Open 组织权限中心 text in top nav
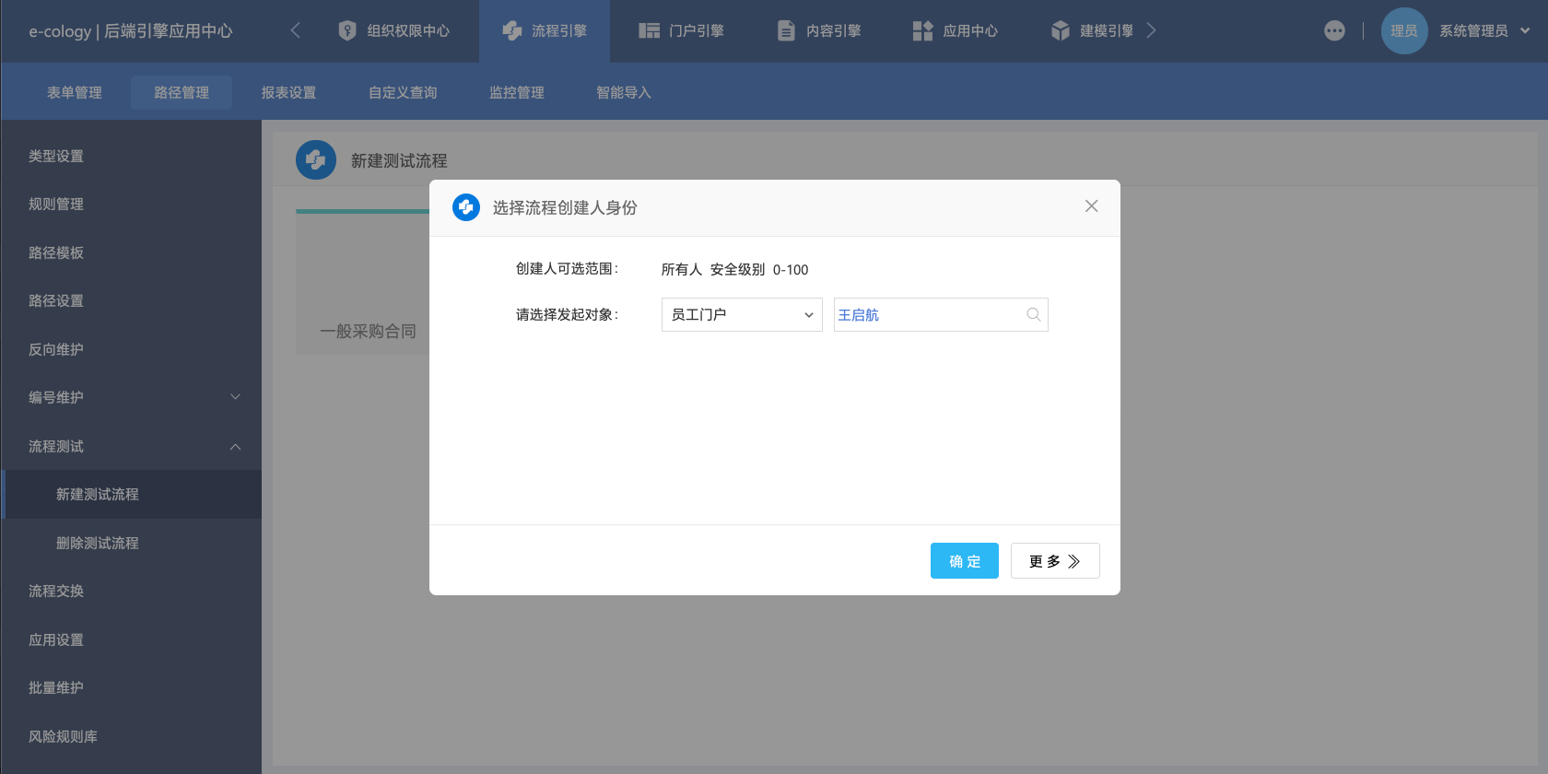The image size is (1548, 774). click(408, 30)
